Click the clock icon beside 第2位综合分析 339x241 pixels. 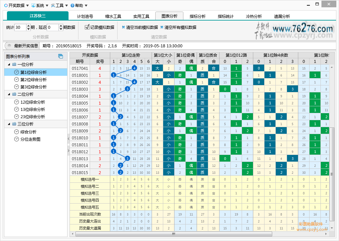(17, 79)
